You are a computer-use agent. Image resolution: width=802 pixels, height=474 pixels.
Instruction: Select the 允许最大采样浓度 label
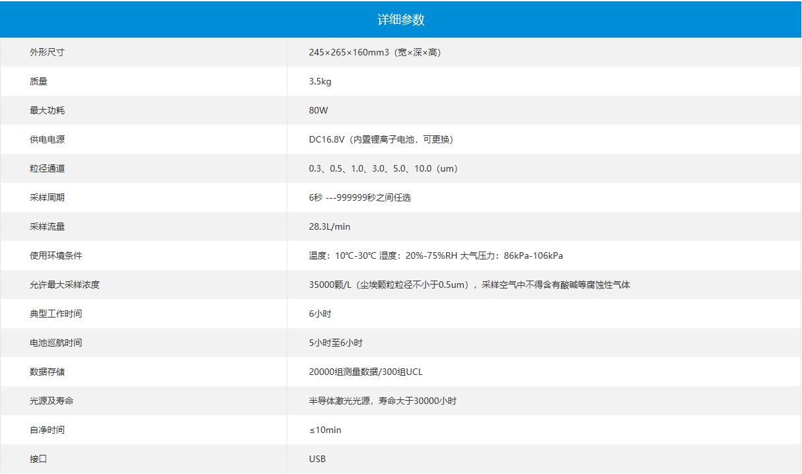65,285
